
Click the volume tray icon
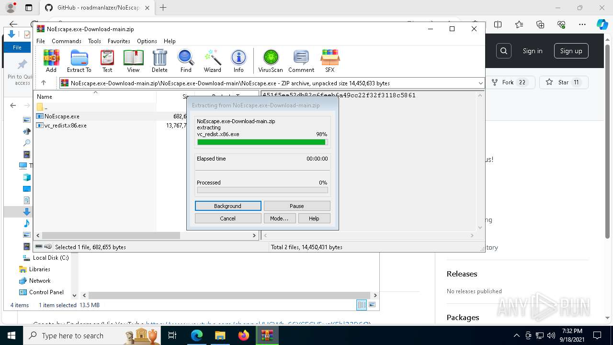tap(551, 335)
